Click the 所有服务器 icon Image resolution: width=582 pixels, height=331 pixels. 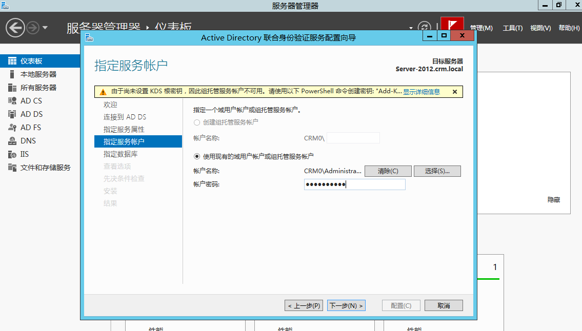[x=12, y=88]
